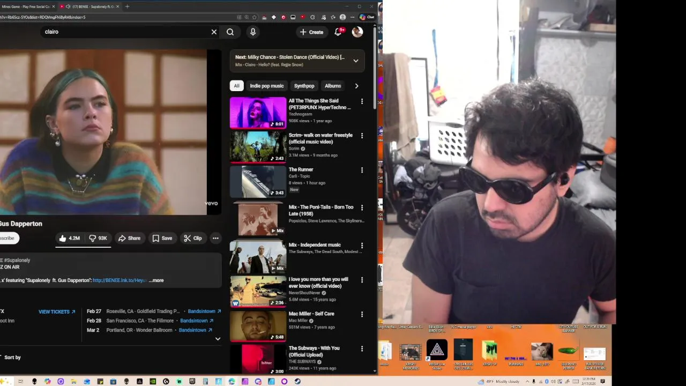686x386 pixels.
Task: Select the Synthpop filter chip
Action: 304,86
